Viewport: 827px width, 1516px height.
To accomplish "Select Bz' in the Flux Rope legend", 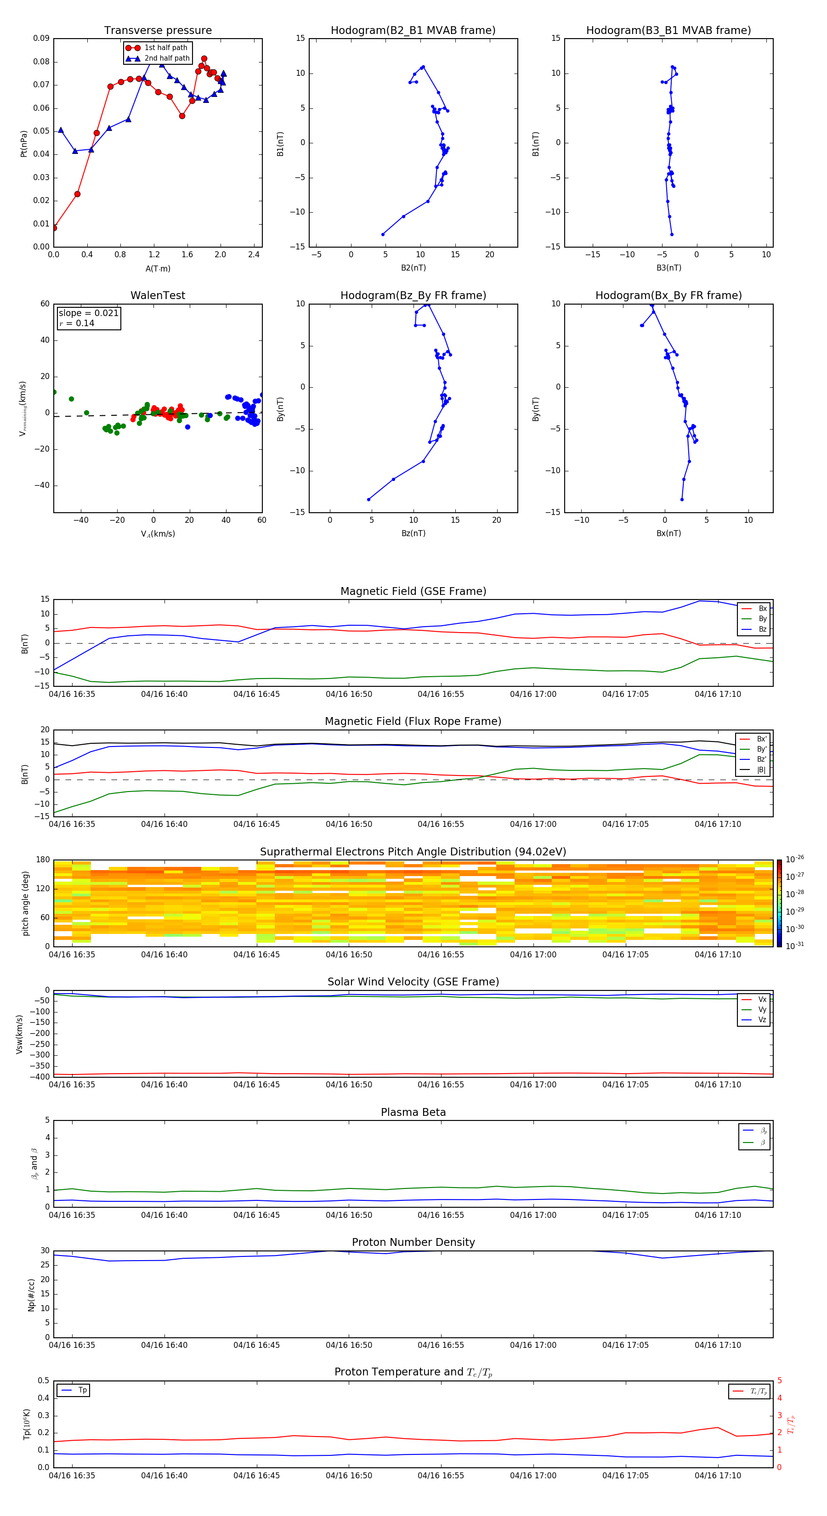I will tap(753, 759).
